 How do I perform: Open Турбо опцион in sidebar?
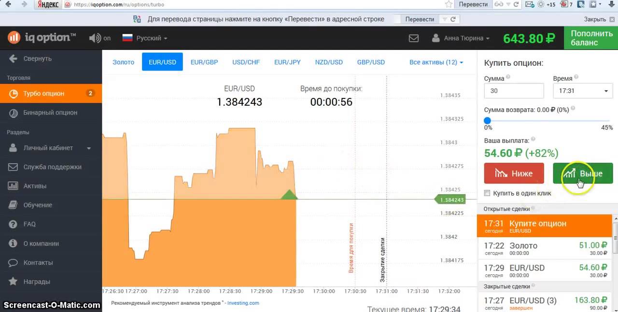click(x=51, y=93)
